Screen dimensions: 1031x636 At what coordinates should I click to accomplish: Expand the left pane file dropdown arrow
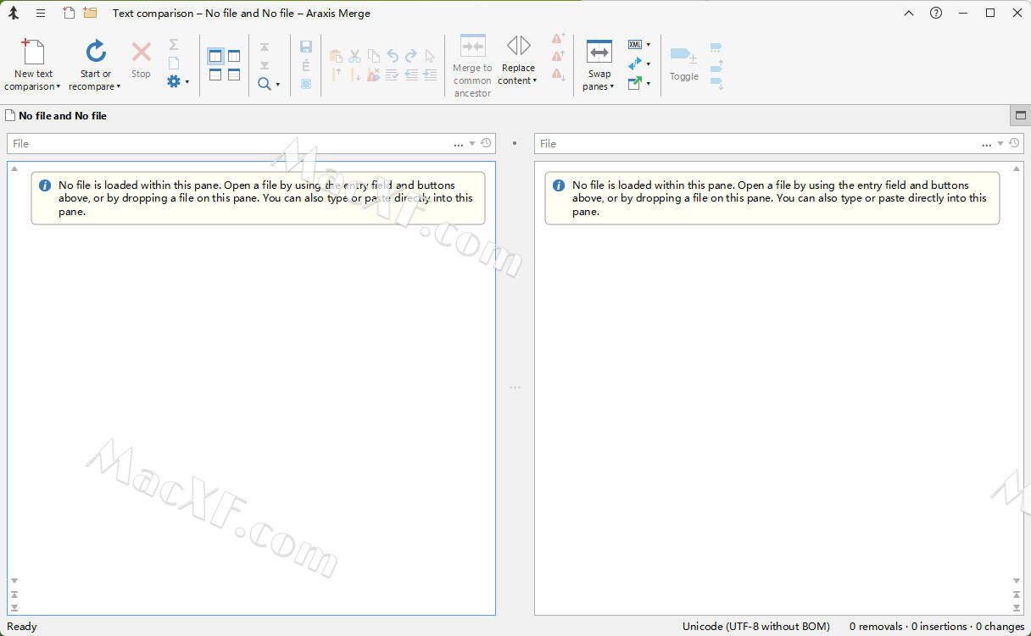coord(472,144)
